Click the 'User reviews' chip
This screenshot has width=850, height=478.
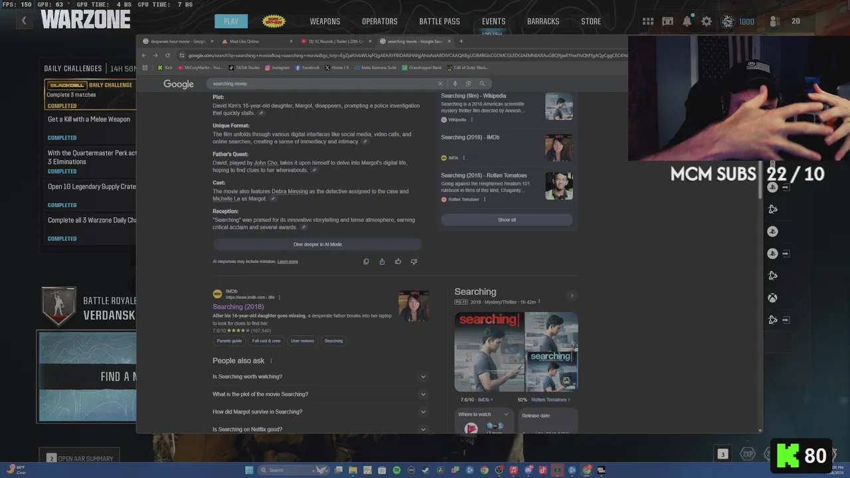[x=302, y=341]
